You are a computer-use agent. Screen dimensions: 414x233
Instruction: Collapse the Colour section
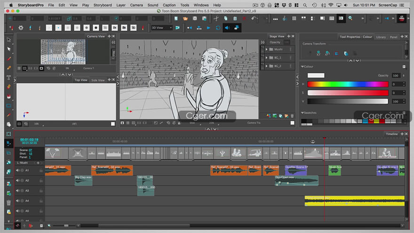coord(303,66)
